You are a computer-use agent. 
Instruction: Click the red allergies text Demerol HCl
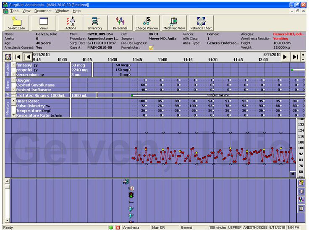[289, 34]
